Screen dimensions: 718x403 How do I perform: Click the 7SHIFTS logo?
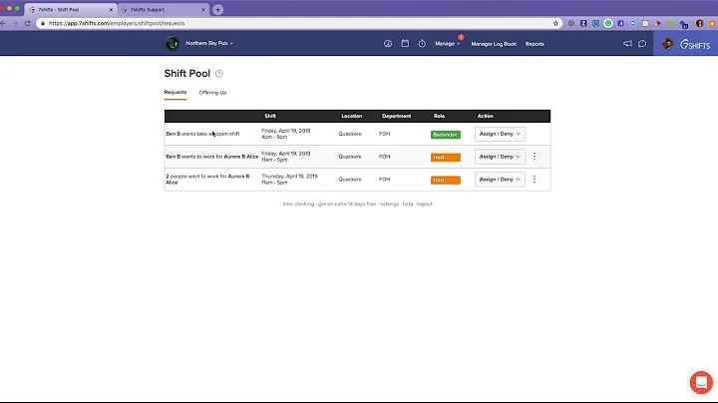coord(695,45)
